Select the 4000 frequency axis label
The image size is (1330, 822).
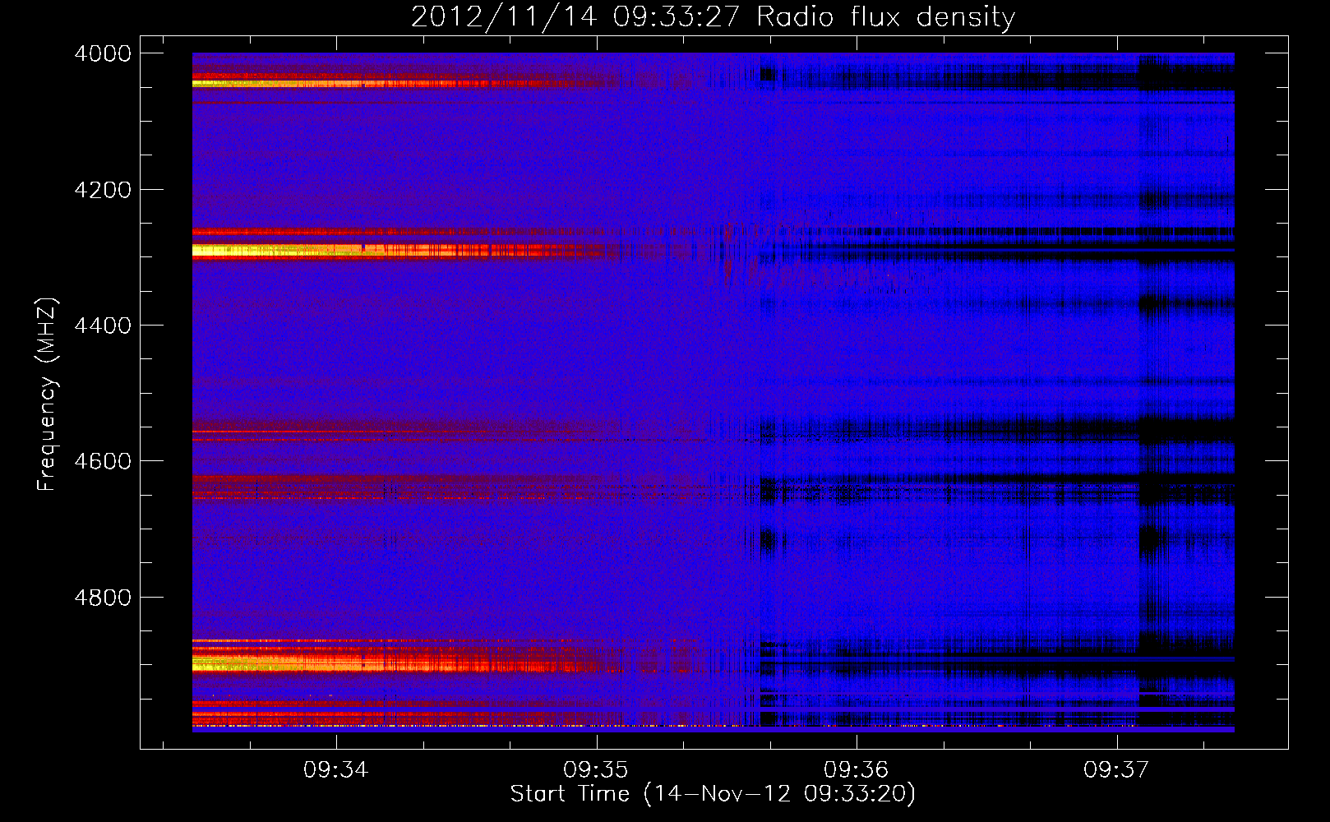tap(103, 53)
